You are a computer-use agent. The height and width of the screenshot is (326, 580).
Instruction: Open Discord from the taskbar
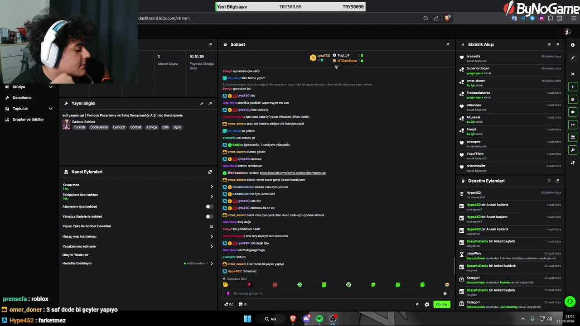point(306,319)
